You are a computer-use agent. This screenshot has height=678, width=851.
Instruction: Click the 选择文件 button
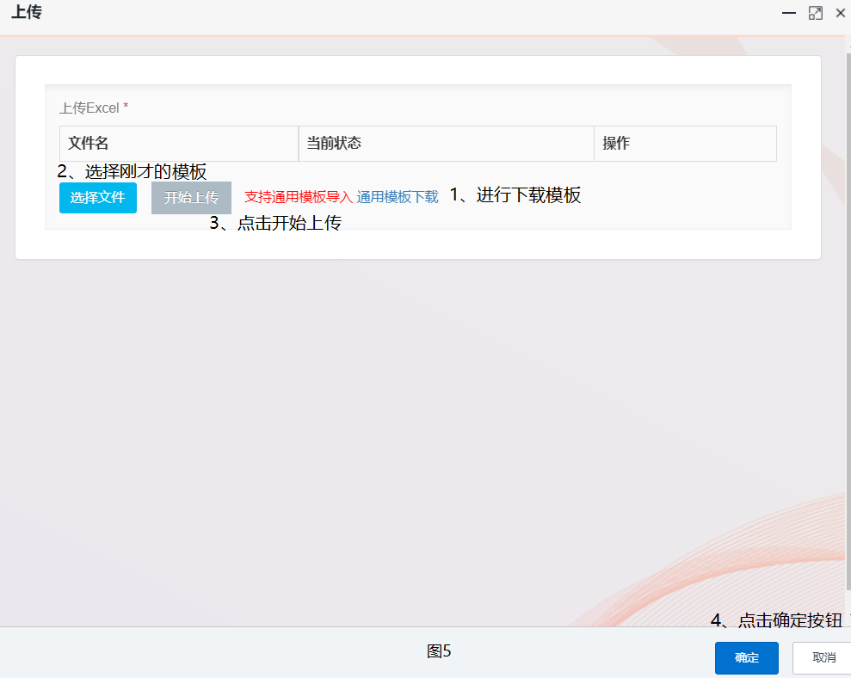(x=98, y=197)
